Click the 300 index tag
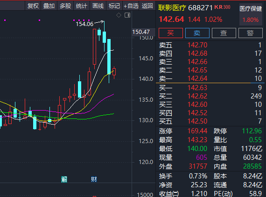 [x=227, y=7]
